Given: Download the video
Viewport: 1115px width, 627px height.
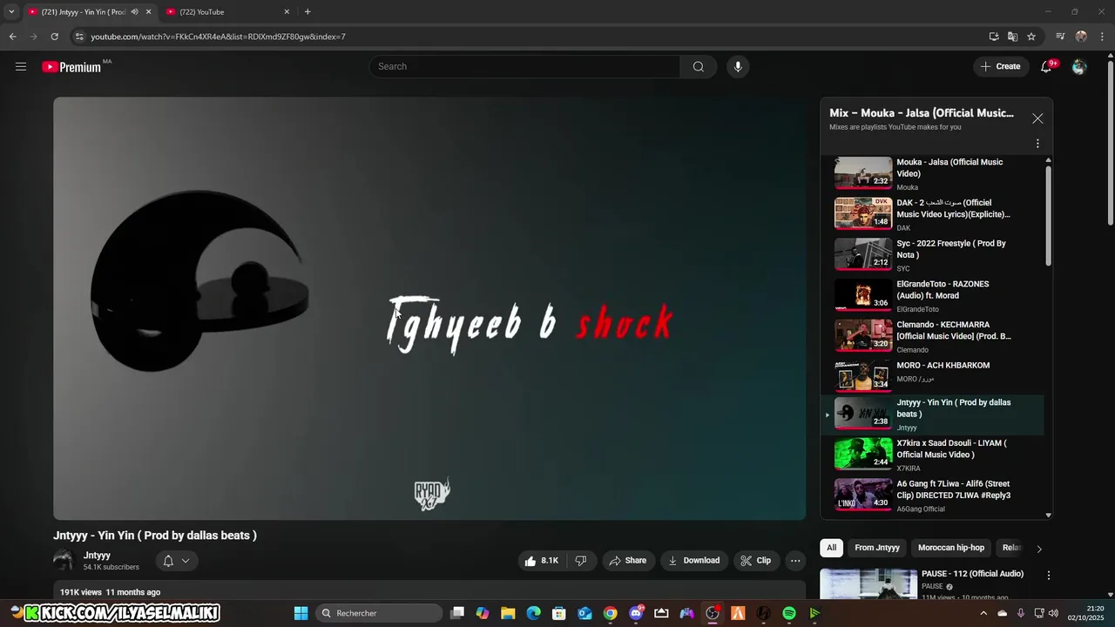Looking at the screenshot, I should tap(693, 561).
